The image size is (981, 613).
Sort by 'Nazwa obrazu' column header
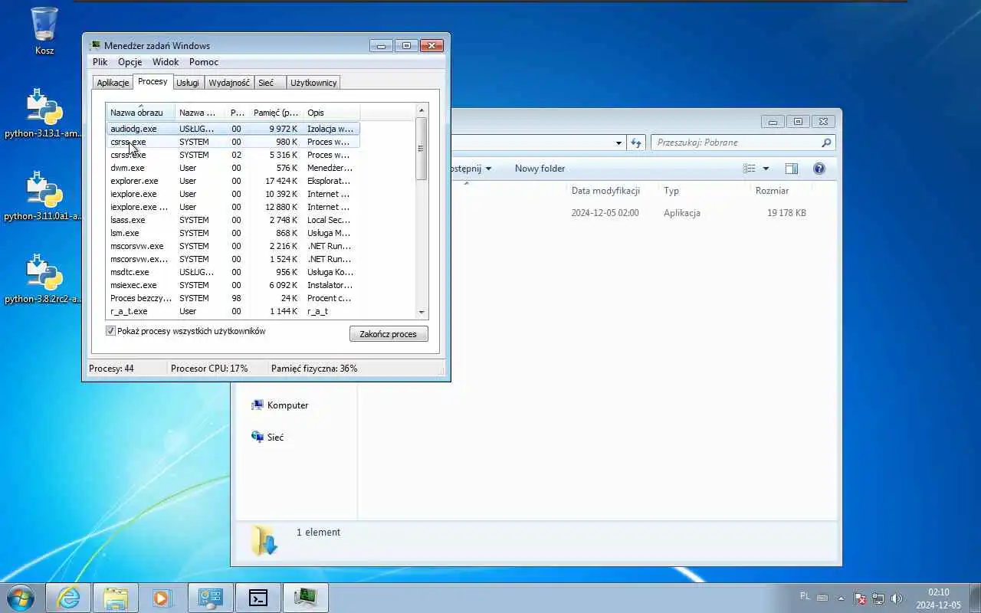point(141,113)
